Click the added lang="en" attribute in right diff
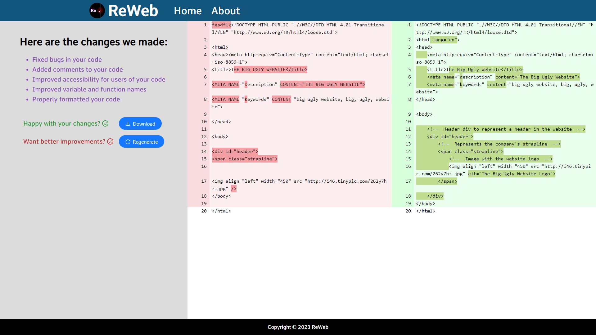This screenshot has height=335, width=596. [445, 40]
